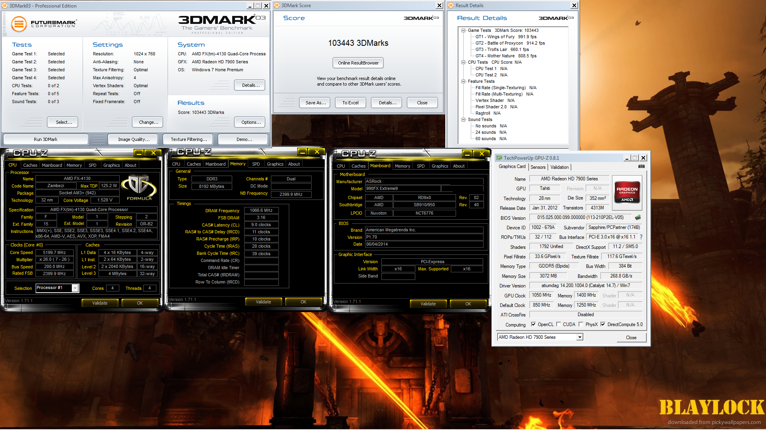
Task: Click the Radeon Graphics logo in GPU-Z
Action: [x=627, y=193]
